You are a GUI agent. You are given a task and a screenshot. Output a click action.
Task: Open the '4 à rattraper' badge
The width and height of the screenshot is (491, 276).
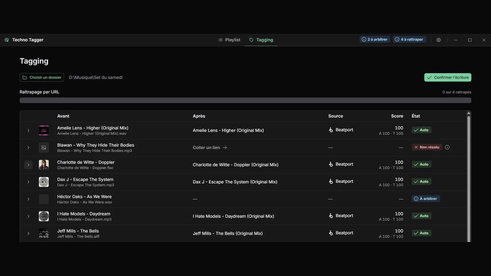[x=409, y=39]
